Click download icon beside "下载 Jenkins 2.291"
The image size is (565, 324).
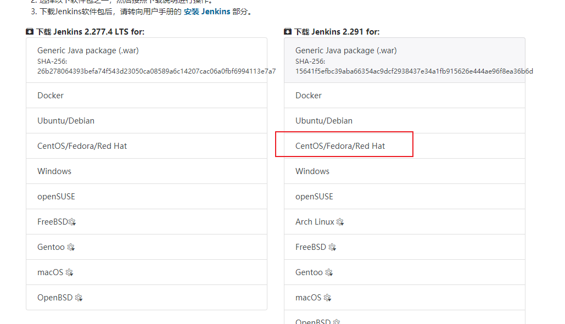pyautogui.click(x=288, y=31)
